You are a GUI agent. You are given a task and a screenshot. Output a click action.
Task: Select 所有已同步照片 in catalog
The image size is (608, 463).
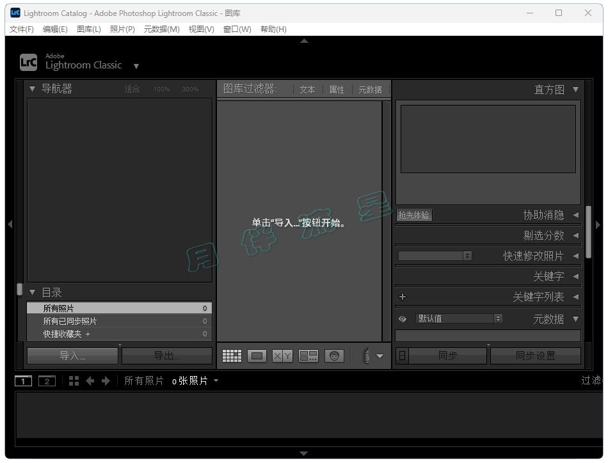click(x=70, y=321)
